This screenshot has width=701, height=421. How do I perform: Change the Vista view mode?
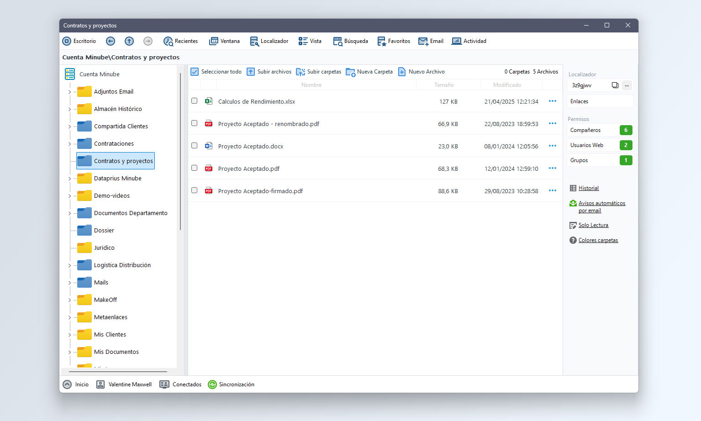pyautogui.click(x=310, y=41)
